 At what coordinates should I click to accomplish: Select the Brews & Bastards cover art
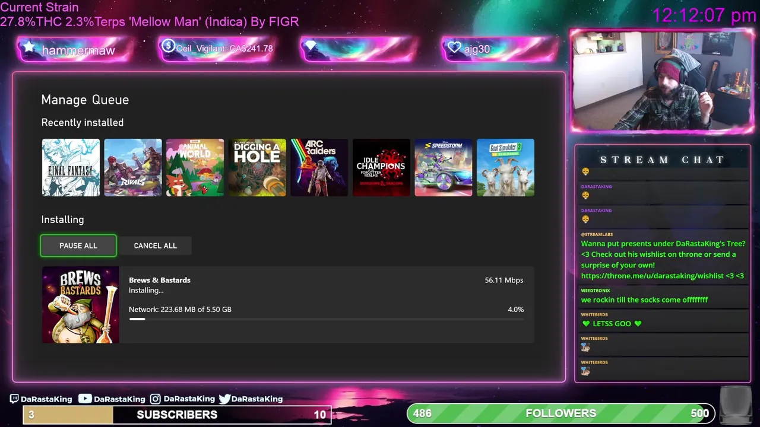pos(80,305)
